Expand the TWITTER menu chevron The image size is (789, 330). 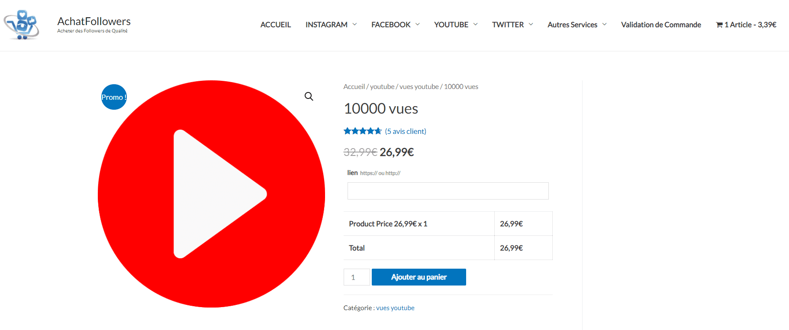[531, 24]
